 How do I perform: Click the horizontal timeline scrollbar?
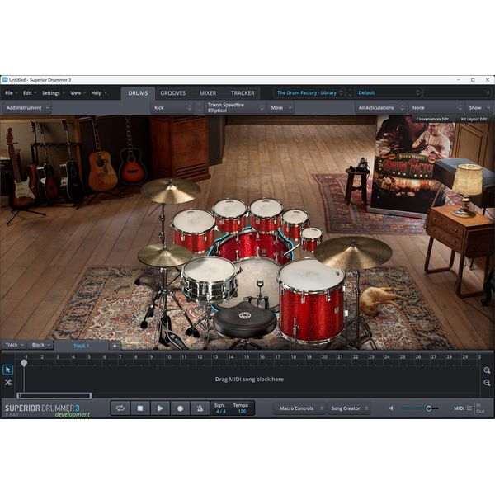(54, 395)
